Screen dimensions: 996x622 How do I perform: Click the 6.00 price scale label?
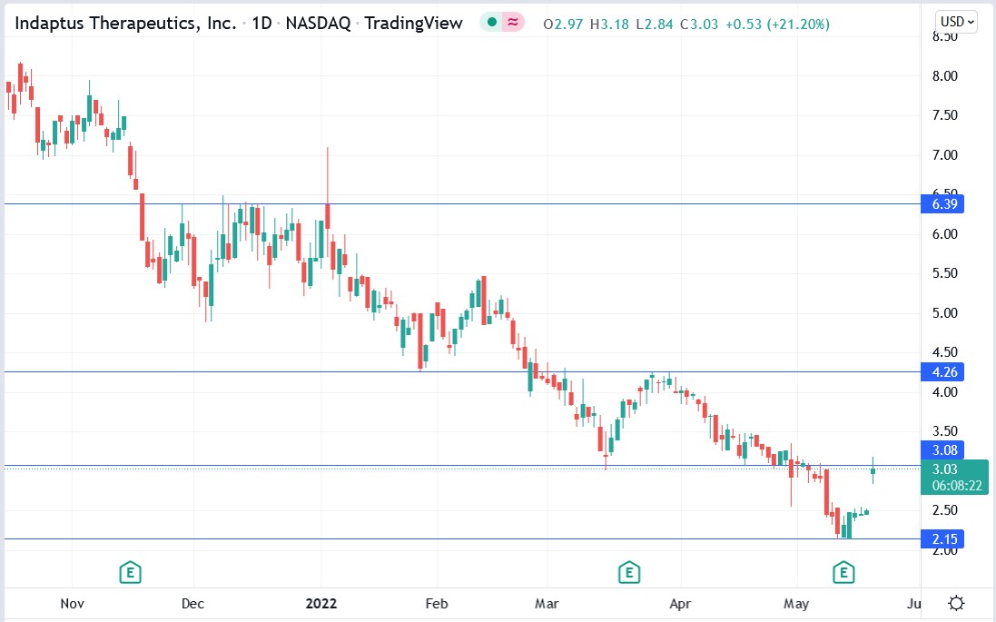(944, 233)
